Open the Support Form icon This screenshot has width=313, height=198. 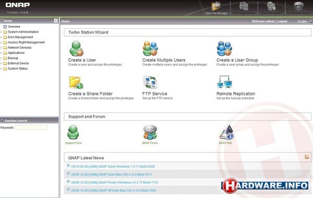coord(73,132)
